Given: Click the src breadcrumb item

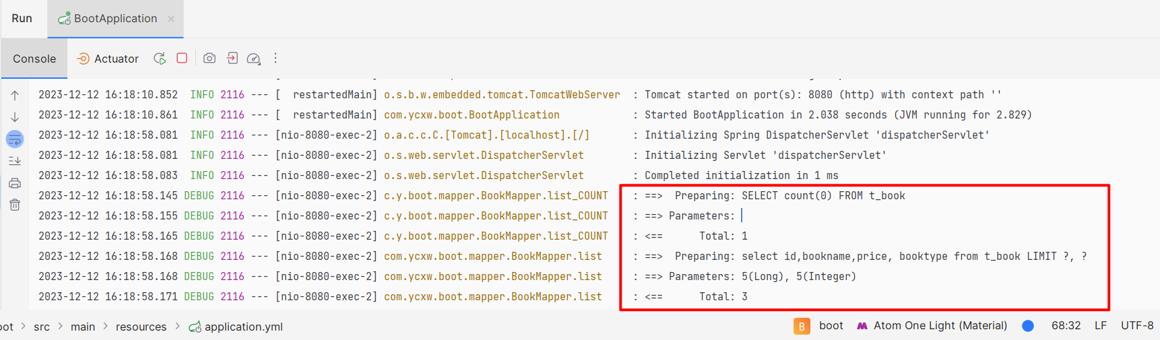Looking at the screenshot, I should [42, 327].
